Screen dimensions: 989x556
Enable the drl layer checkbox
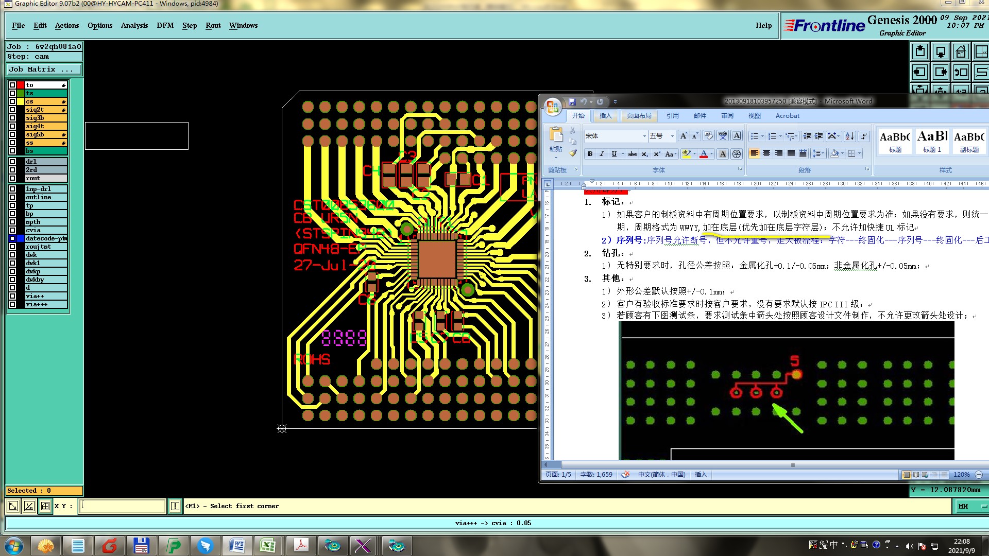click(x=12, y=162)
